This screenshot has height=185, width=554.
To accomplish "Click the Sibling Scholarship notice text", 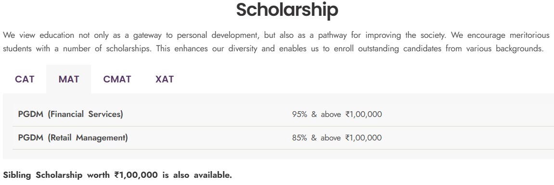I will (x=117, y=175).
